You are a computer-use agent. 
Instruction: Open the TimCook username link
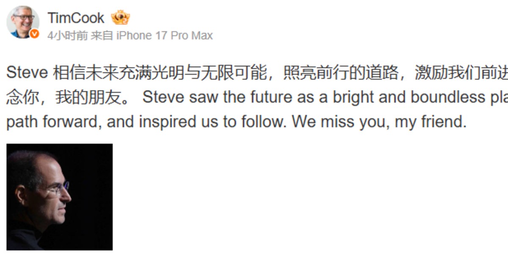pyautogui.click(x=75, y=18)
